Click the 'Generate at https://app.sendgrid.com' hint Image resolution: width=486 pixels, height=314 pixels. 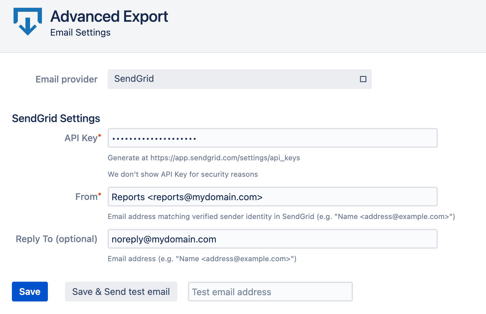204,158
